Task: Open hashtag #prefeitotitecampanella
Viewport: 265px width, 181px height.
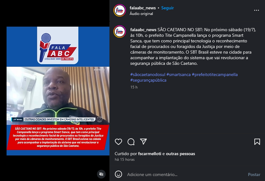Action: pos(214,74)
